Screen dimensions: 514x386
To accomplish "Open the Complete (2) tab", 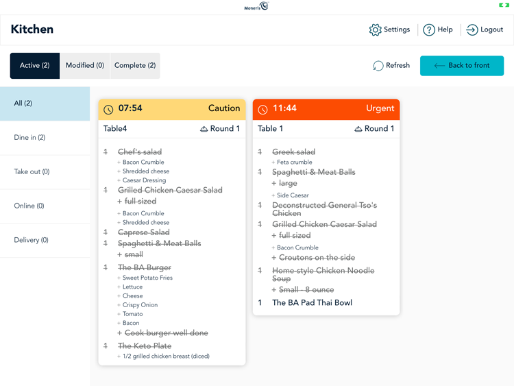I will coord(135,66).
